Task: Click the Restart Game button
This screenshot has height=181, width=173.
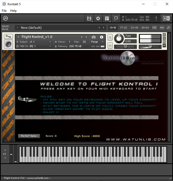Action: pyautogui.click(x=29, y=136)
